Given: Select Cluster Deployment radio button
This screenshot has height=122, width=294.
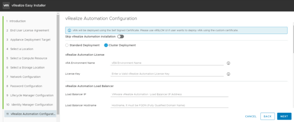Looking at the screenshot, I should pyautogui.click(x=106, y=45).
